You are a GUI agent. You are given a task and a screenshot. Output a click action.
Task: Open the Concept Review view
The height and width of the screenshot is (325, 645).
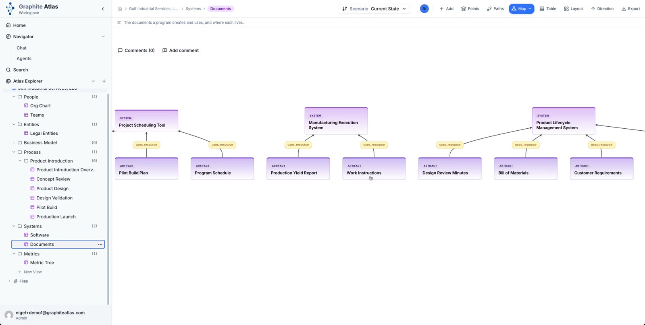pyautogui.click(x=53, y=179)
